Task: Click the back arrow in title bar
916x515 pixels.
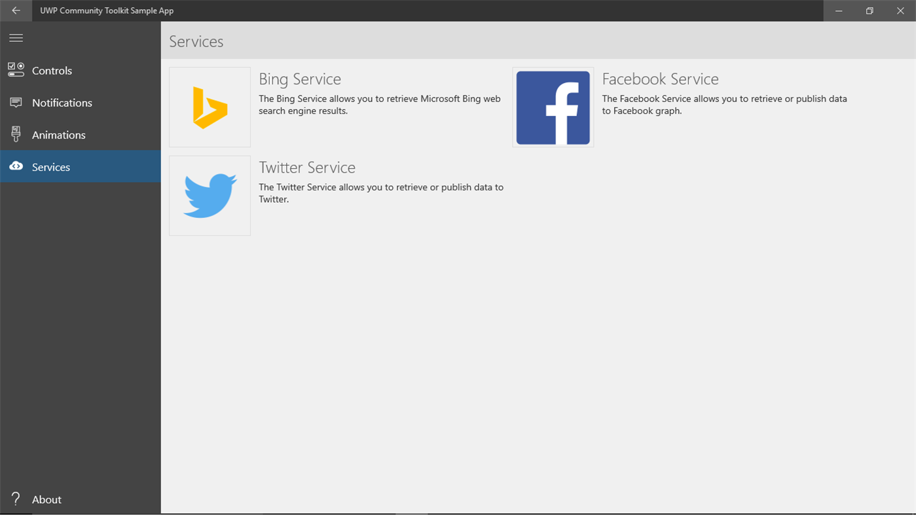Action: click(x=16, y=10)
